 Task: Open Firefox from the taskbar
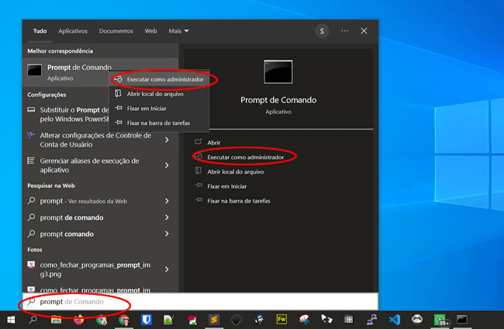[x=79, y=320]
